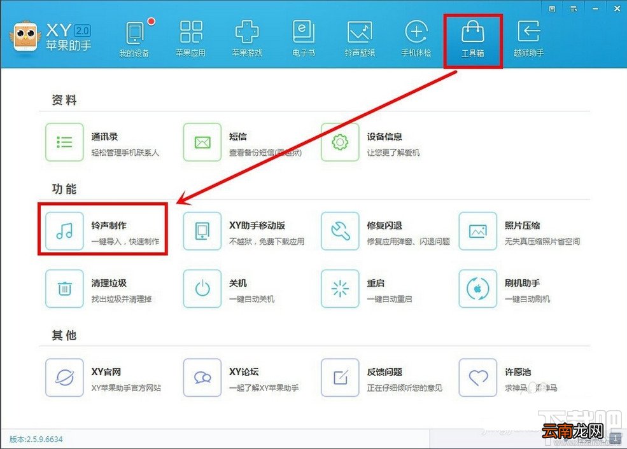627x449 pixels.
Task: Click text 修复应用弹窗、闪退问题
Action: coord(409,241)
